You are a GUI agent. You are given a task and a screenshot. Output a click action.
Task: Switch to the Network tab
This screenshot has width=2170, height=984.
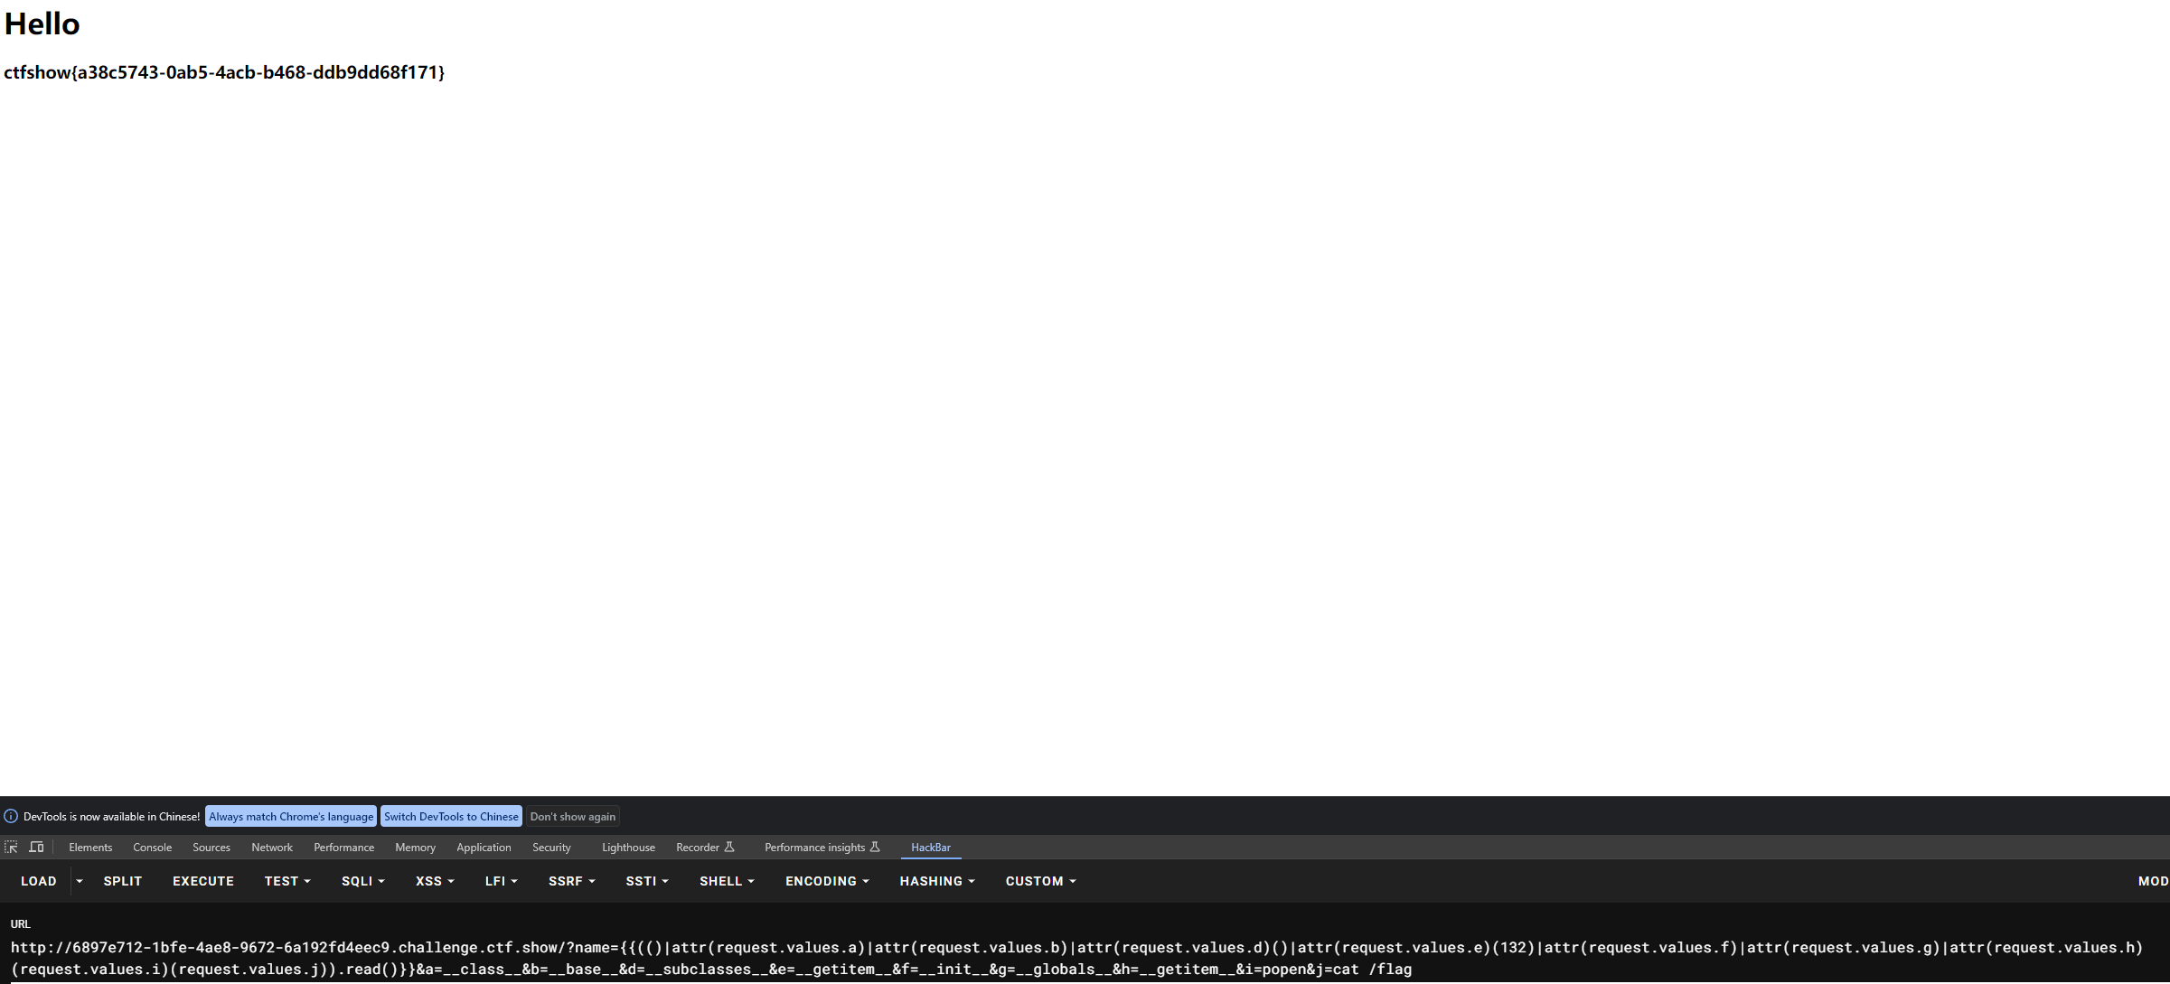point(272,847)
